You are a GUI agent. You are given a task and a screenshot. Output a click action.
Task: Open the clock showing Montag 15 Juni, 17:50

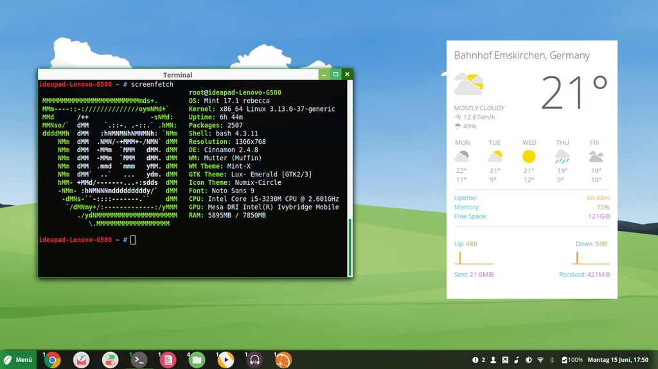(x=618, y=360)
